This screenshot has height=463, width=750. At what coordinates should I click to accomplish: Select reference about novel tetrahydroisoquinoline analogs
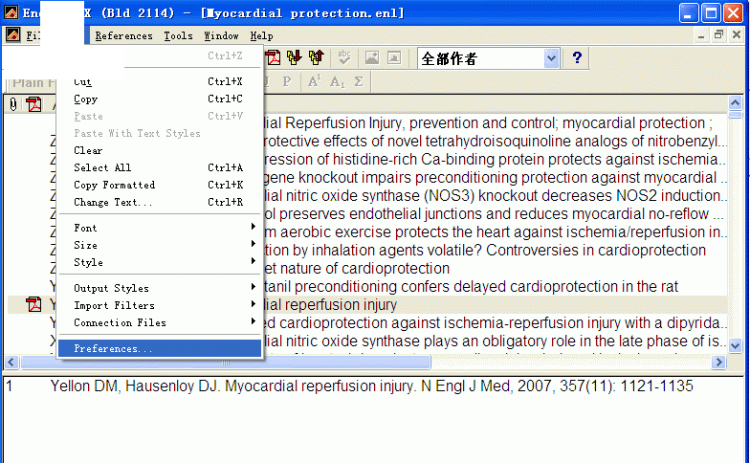tap(496, 142)
